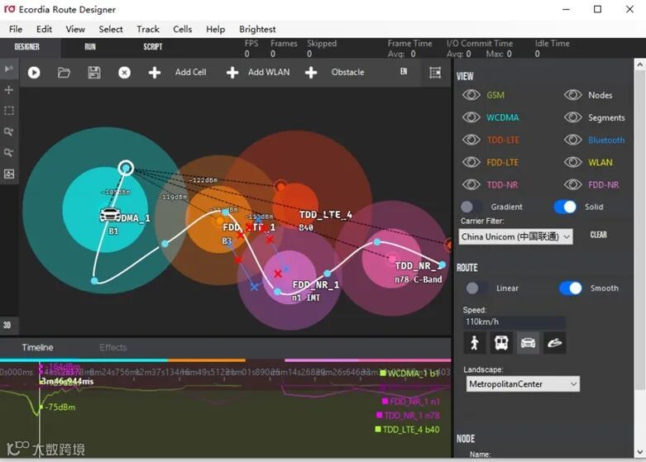Hide the TDD-LTE layer
The image size is (646, 462).
coord(471,140)
